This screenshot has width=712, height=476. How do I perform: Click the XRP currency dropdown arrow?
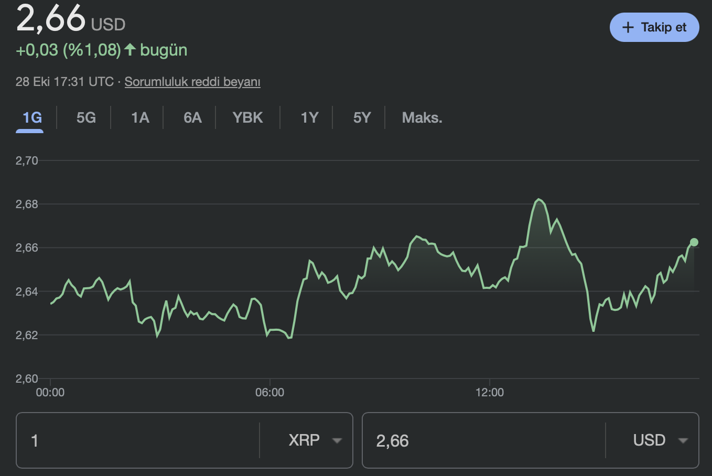point(337,441)
